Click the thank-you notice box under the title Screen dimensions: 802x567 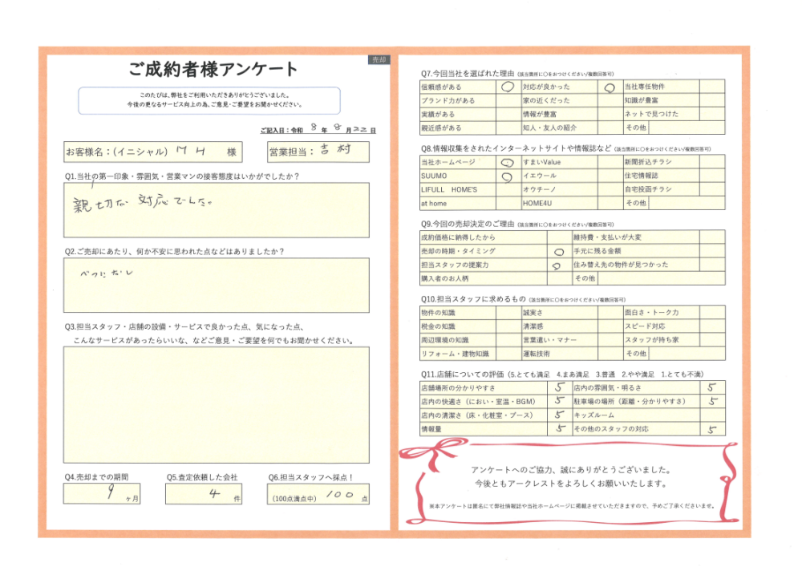[x=209, y=100]
